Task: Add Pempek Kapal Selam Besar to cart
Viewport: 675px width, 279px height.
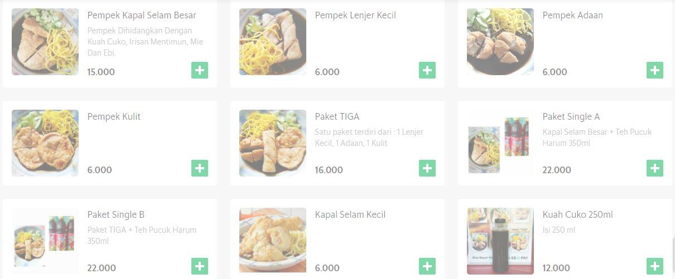Action: tap(200, 70)
